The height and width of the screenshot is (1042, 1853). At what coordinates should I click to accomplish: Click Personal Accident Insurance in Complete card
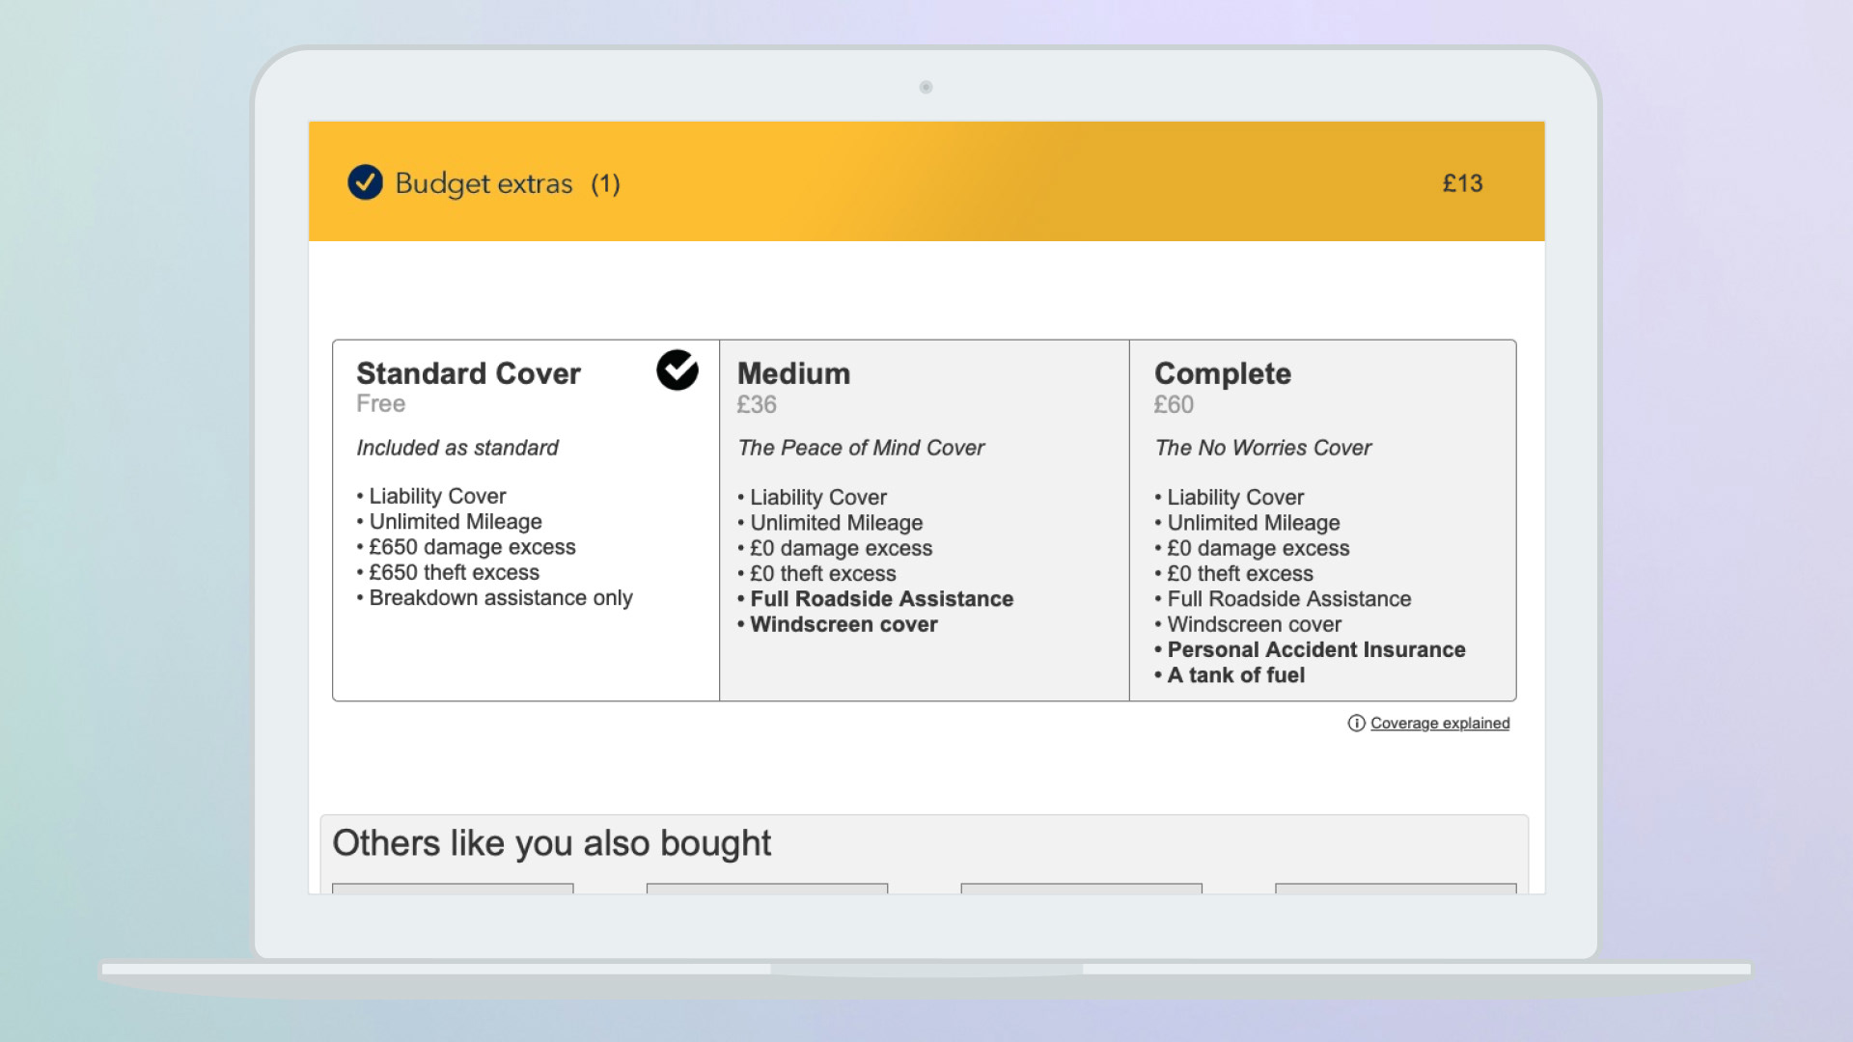click(1315, 649)
